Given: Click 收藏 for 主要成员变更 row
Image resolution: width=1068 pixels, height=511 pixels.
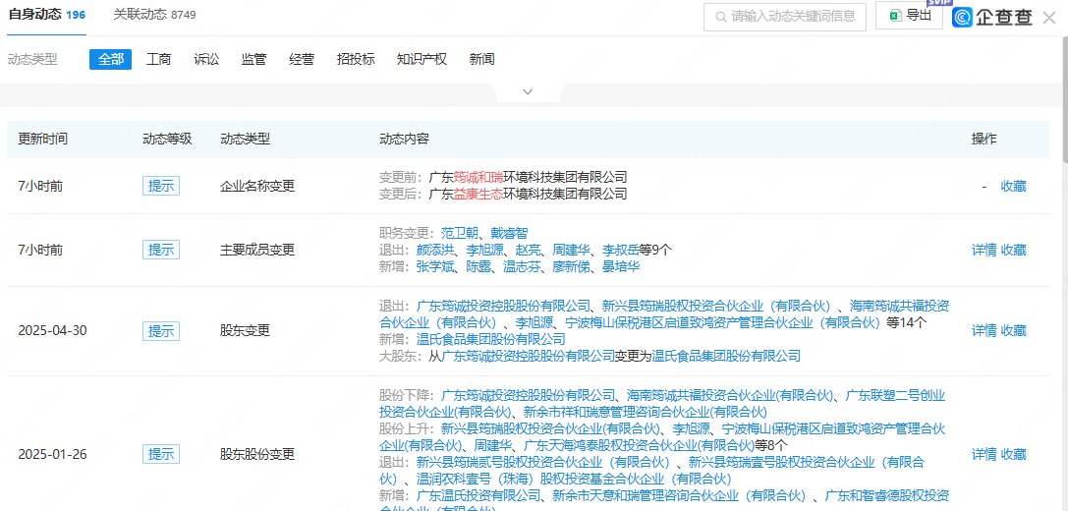Looking at the screenshot, I should [1014, 250].
